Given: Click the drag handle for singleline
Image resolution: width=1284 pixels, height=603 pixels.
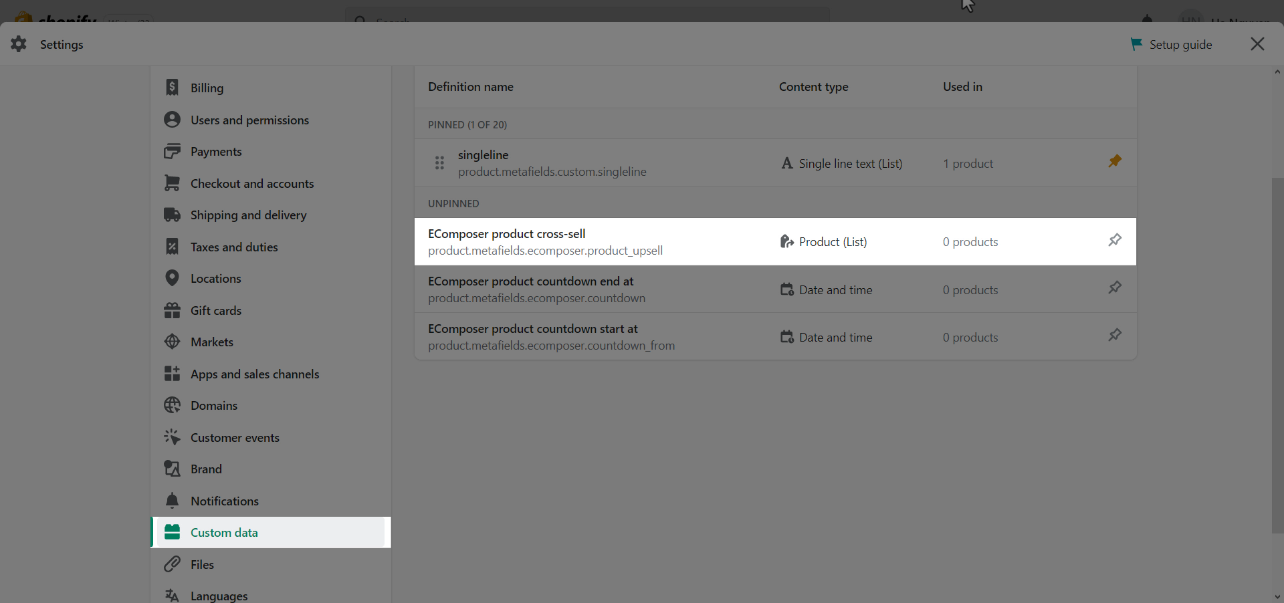Looking at the screenshot, I should (x=439, y=162).
